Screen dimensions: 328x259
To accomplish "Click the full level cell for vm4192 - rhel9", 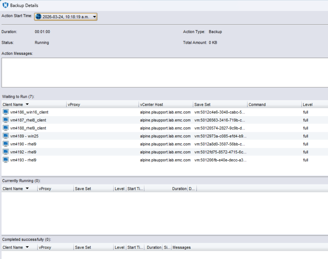I will coord(306,152).
